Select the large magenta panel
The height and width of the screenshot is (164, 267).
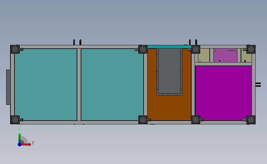[223, 93]
